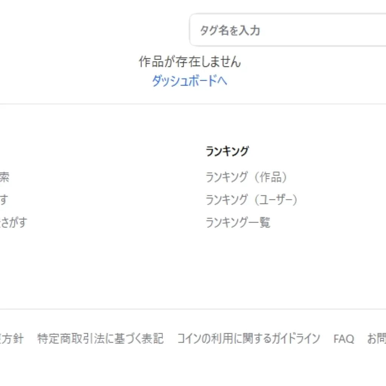386x386 pixels.
Task: Click the 作品が存在しません message text
Action: [190, 61]
